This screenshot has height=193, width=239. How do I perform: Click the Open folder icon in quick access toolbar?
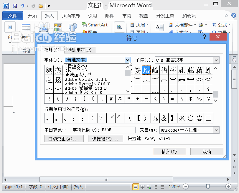pos(41,6)
